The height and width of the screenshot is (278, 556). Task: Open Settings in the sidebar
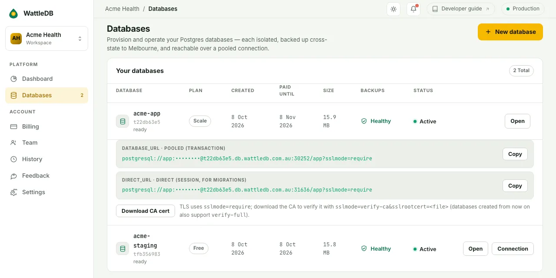tap(46, 192)
